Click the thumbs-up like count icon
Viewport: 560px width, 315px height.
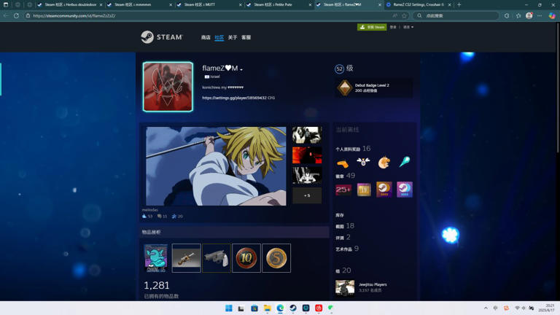point(144,216)
